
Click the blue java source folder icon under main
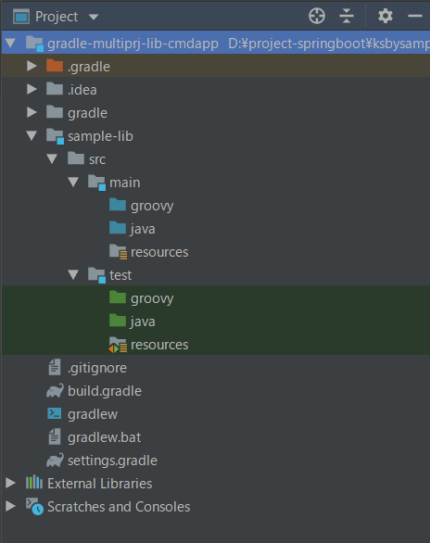coord(118,228)
